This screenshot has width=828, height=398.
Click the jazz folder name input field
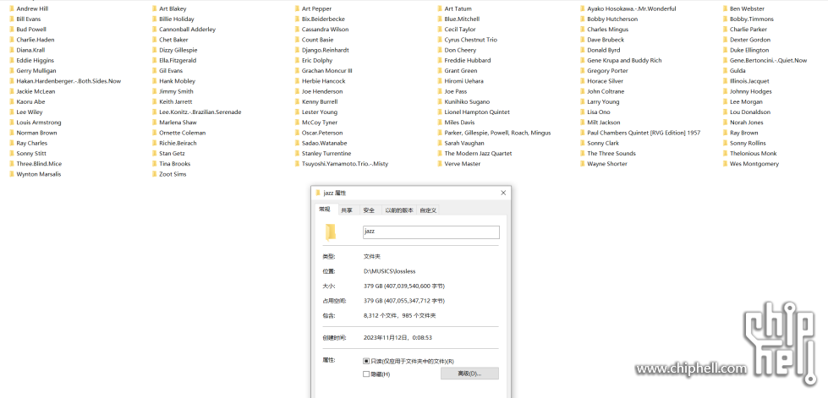point(430,232)
